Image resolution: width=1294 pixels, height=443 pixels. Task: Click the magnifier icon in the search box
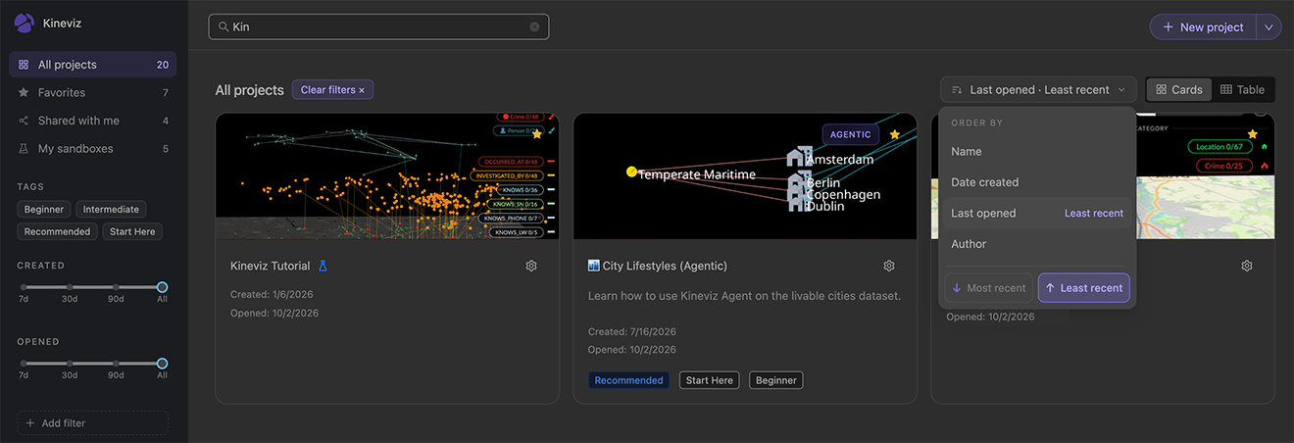coord(224,27)
